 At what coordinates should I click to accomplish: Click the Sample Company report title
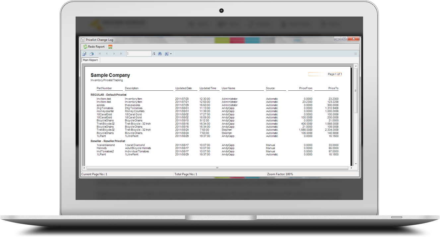[110, 75]
